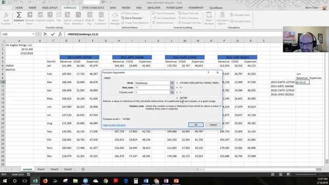
Task: Switch to Page Break Preview in status bar
Action: [x=288, y=174]
